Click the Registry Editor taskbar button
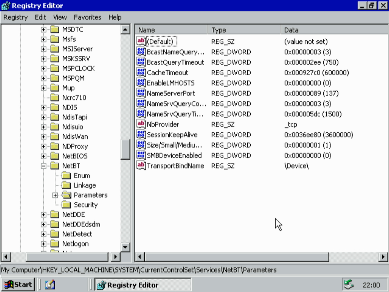Viewport: 389px width, 292px height. click(143, 284)
